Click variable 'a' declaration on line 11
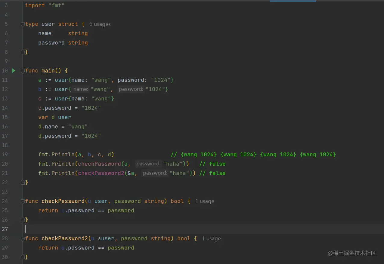The width and height of the screenshot is (384, 264). pos(40,80)
